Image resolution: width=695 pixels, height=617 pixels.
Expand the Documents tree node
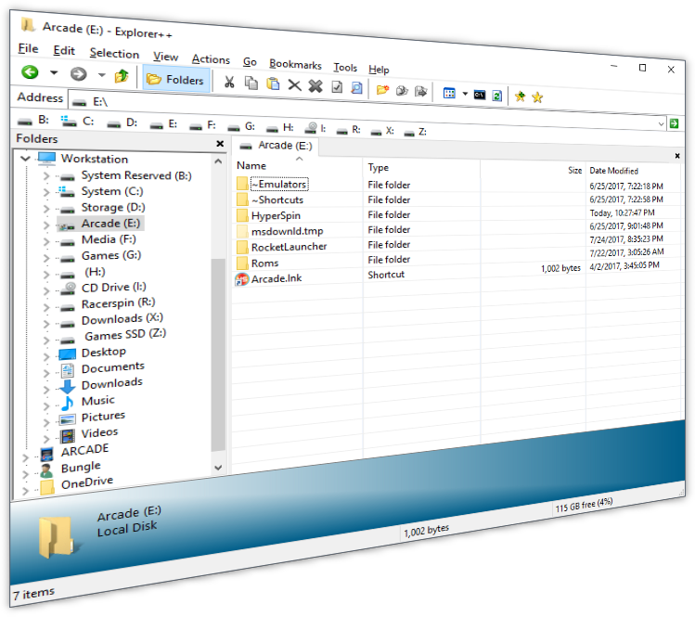coord(46,373)
